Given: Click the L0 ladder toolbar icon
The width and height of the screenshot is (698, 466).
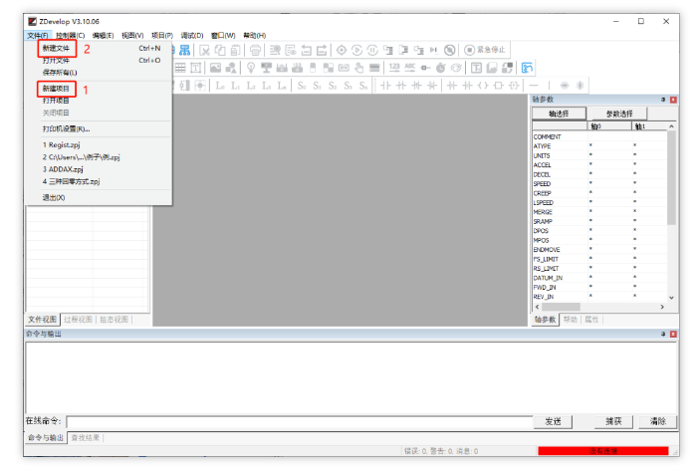Looking at the screenshot, I should [220, 86].
